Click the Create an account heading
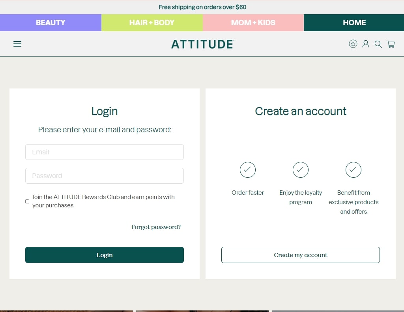 [x=300, y=111]
